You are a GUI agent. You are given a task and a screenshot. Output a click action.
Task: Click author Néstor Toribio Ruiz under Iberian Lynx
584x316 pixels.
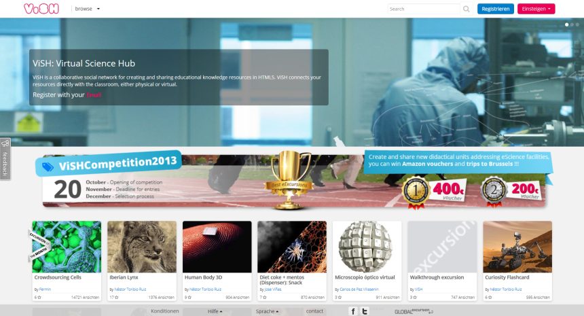(130, 289)
